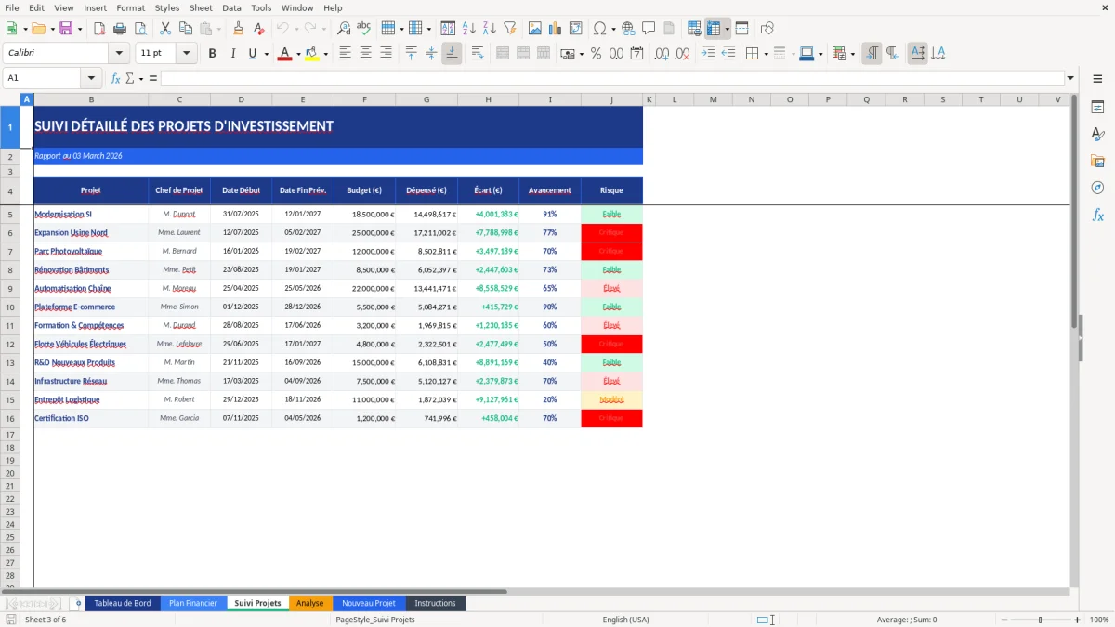The width and height of the screenshot is (1115, 627).
Task: Switch to the Analyse sheet tab
Action: [x=309, y=602]
